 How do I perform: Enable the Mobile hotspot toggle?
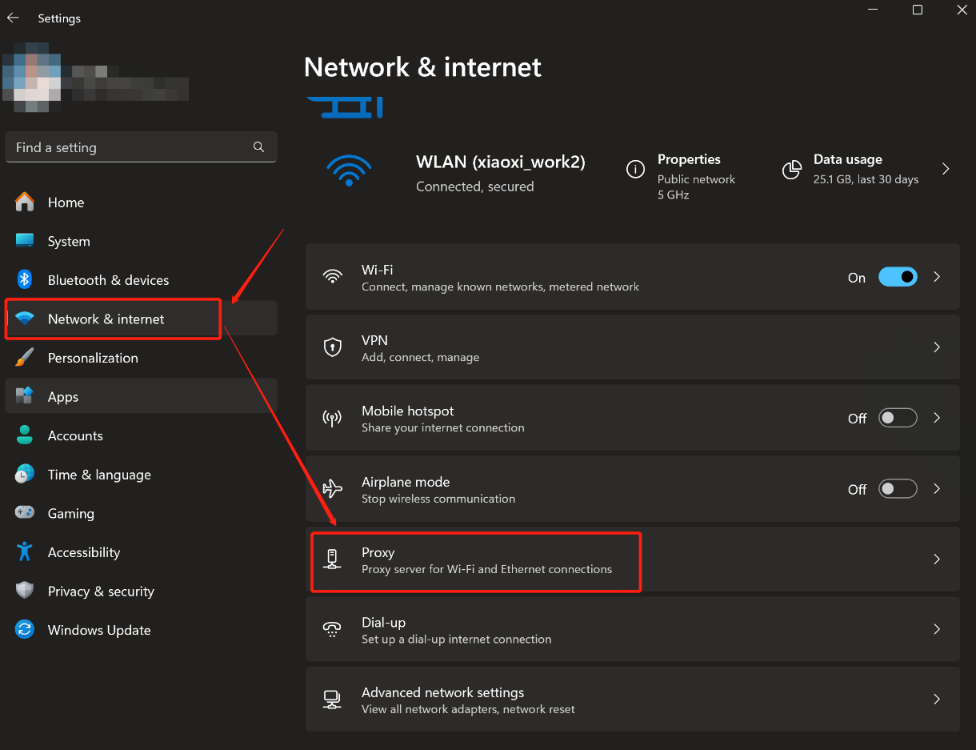[x=898, y=418]
